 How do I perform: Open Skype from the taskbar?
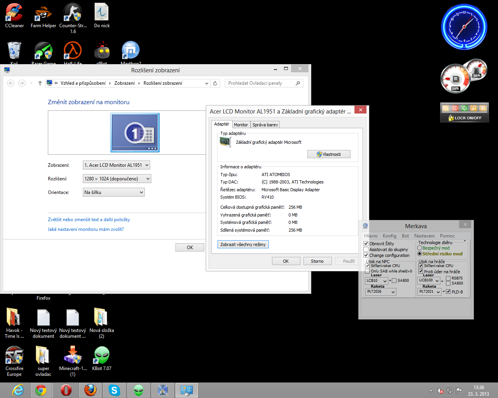pyautogui.click(x=114, y=390)
